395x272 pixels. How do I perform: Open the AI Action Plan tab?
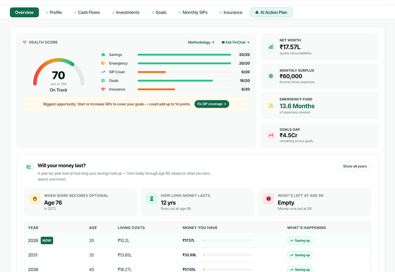pos(271,12)
